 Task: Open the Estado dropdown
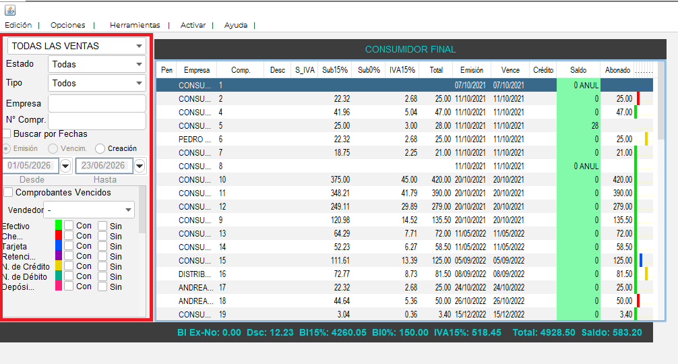pos(97,64)
